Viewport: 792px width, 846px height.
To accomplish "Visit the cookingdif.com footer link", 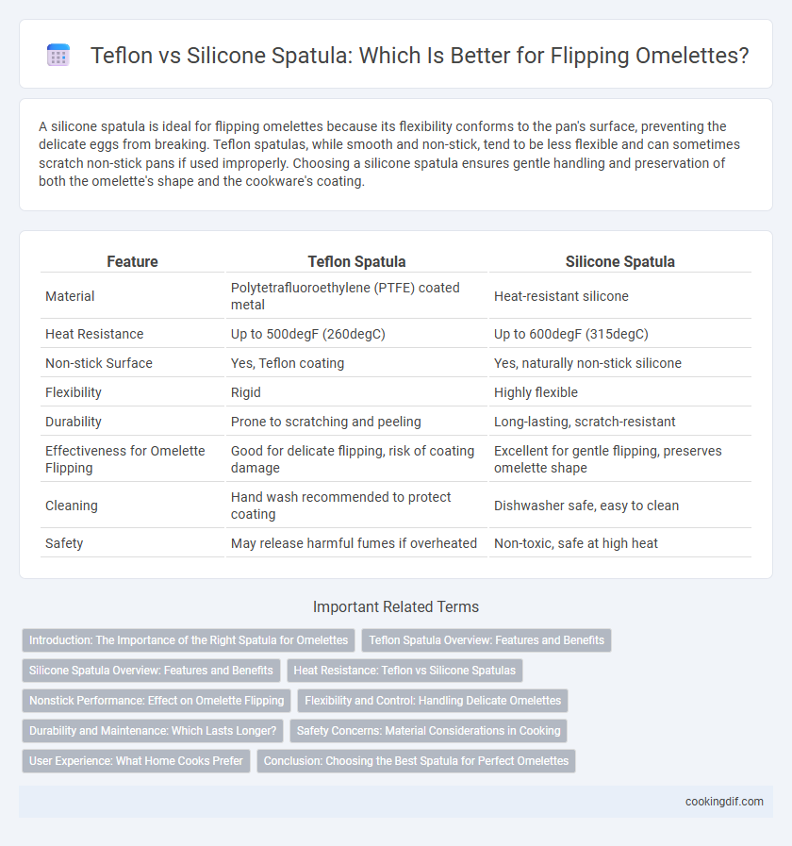I will point(724,802).
